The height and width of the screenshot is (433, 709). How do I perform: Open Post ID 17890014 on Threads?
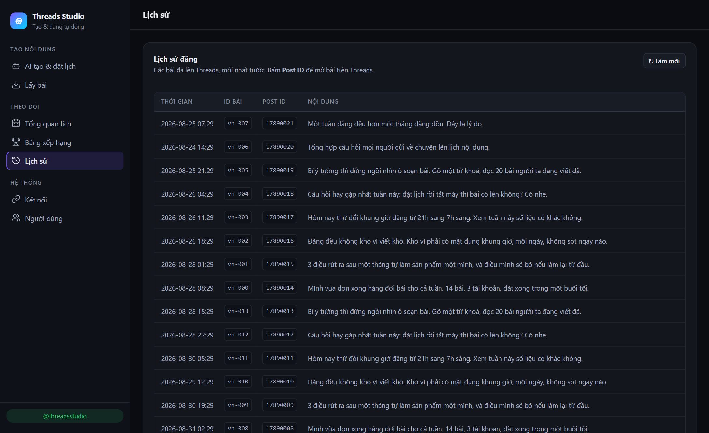pos(280,288)
